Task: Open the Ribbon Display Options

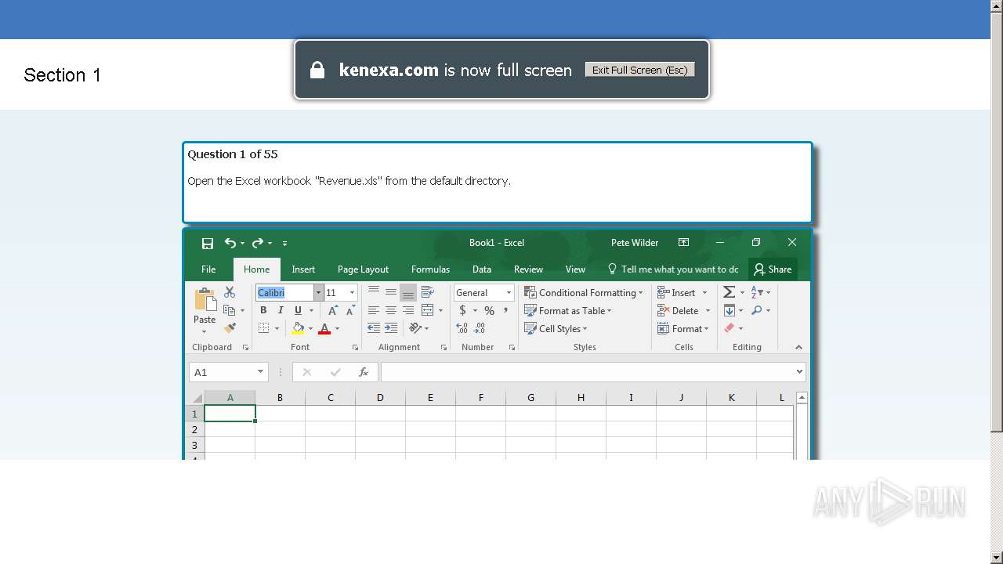Action: [x=683, y=243]
